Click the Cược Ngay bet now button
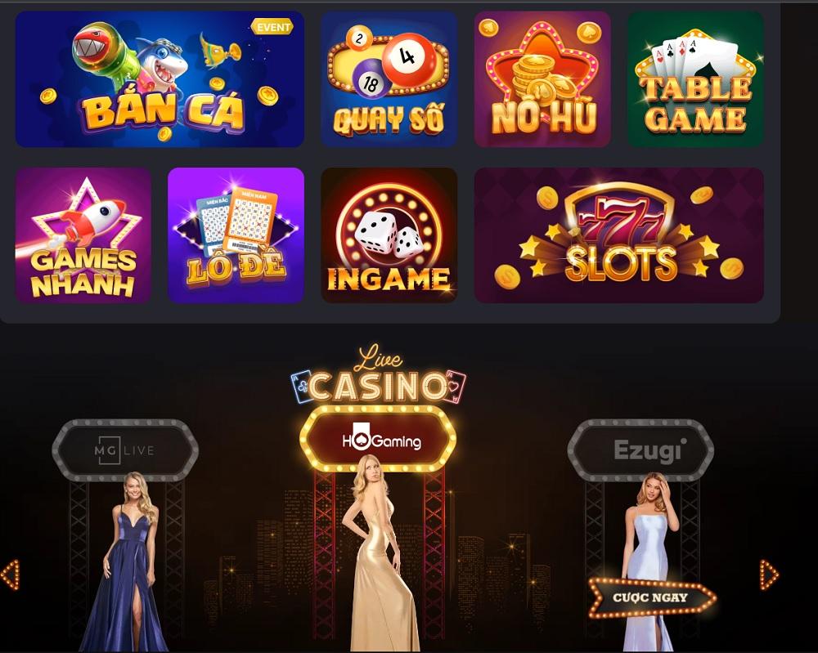Viewport: 818px width, 653px height. click(652, 597)
